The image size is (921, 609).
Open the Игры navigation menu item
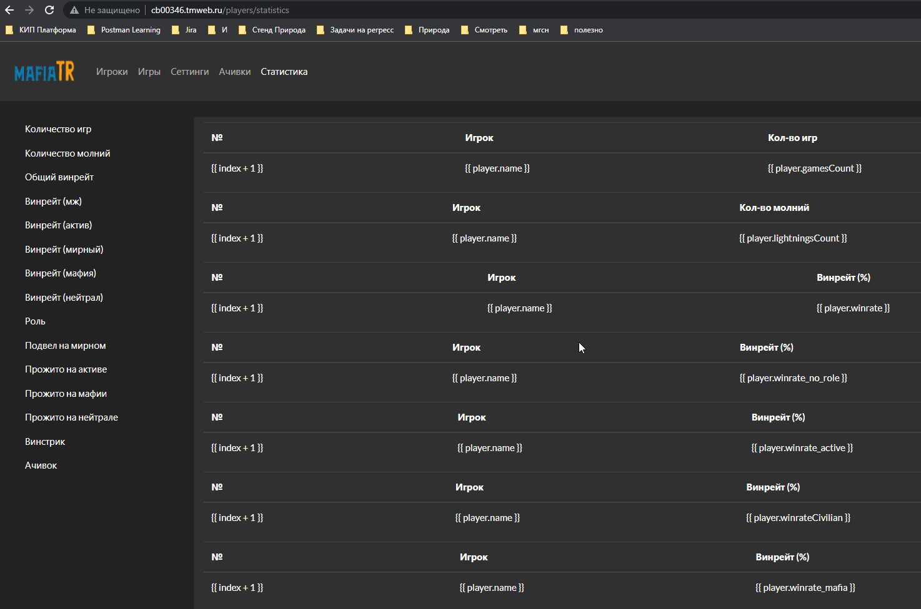click(x=149, y=72)
